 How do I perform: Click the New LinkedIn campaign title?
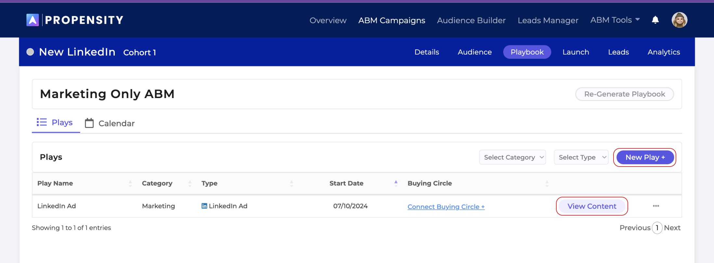point(77,52)
